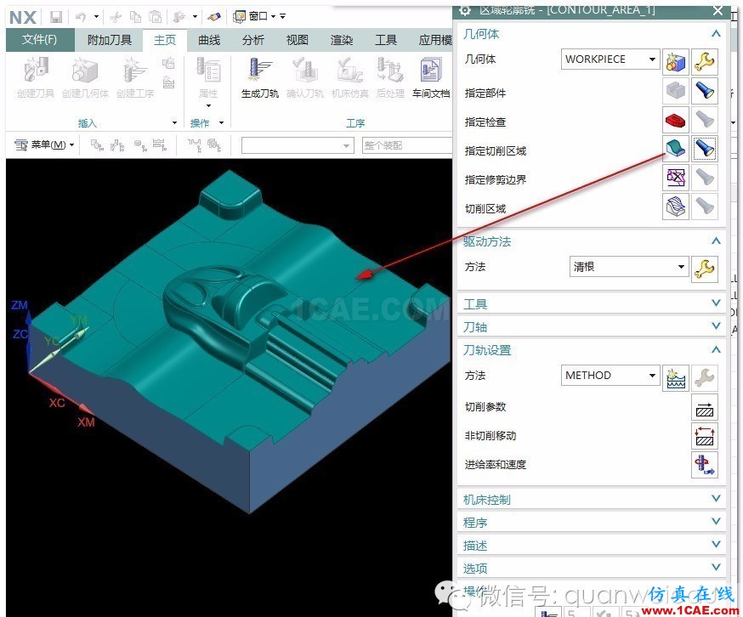
Task: Click the edit wrench beside 清根 method
Action: [x=705, y=269]
